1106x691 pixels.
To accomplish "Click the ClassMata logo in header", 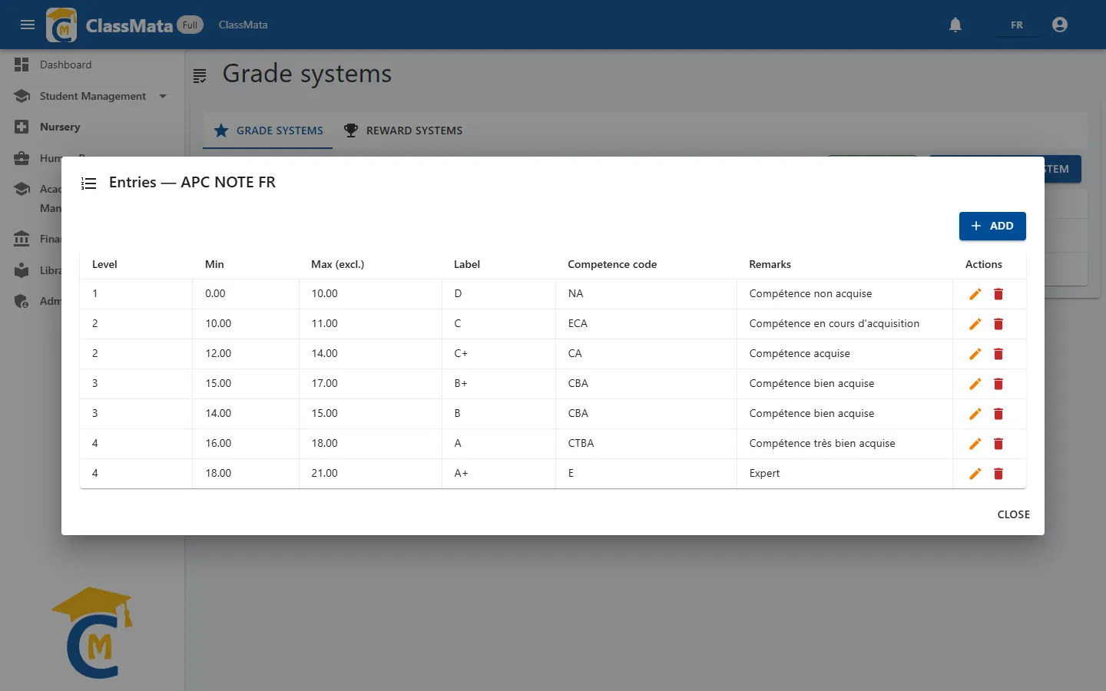I will 61,25.
